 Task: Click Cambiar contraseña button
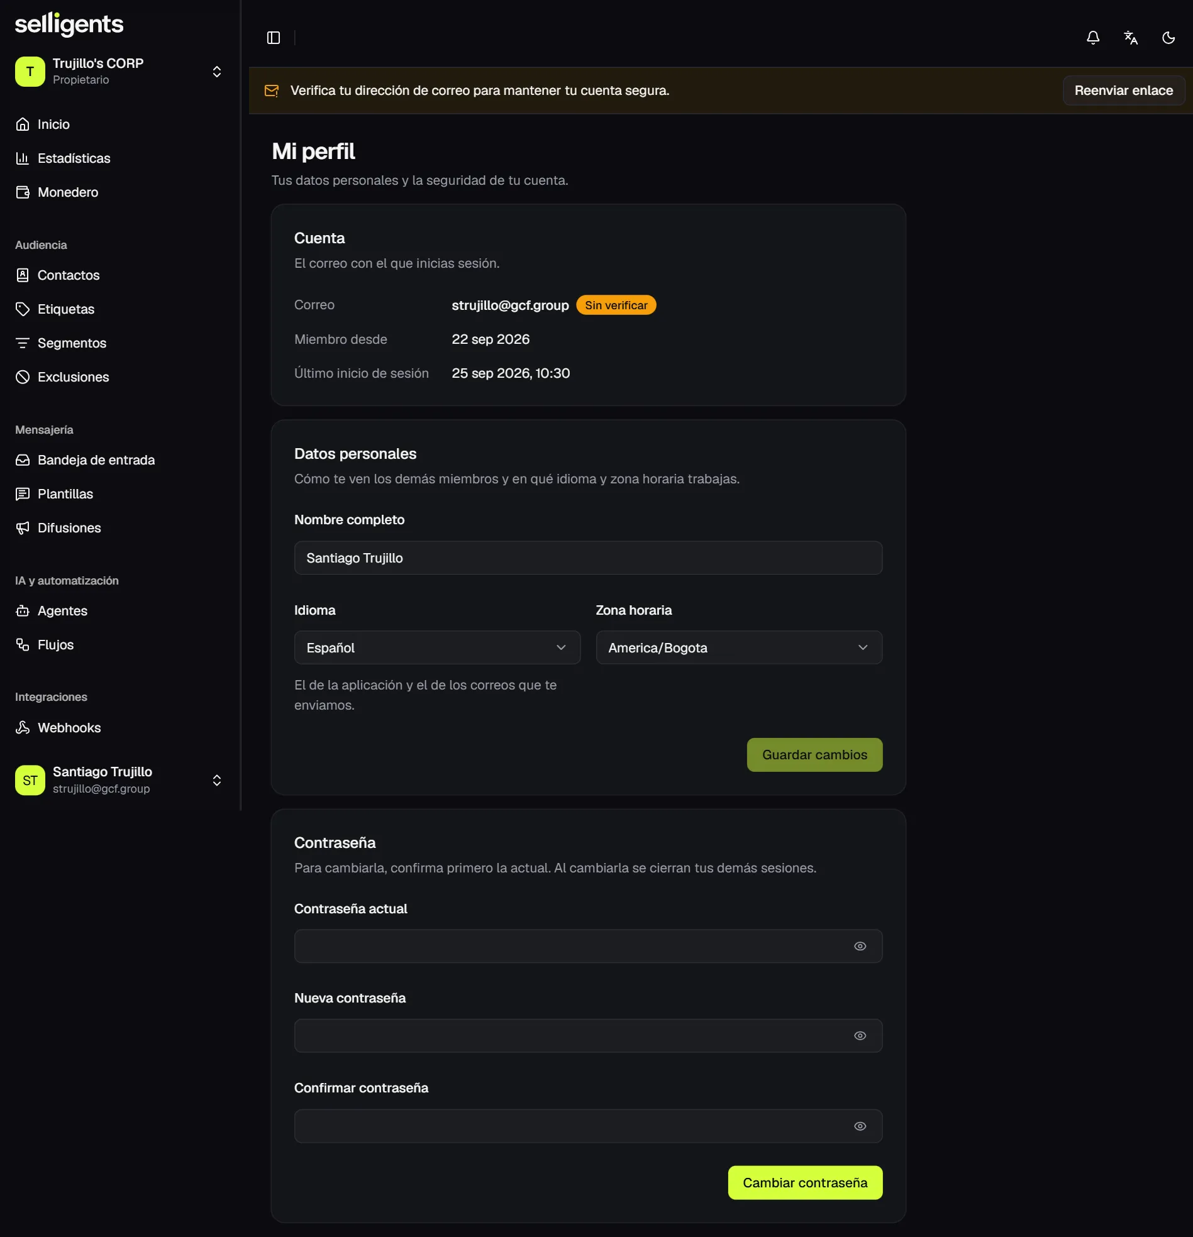[x=805, y=1183]
